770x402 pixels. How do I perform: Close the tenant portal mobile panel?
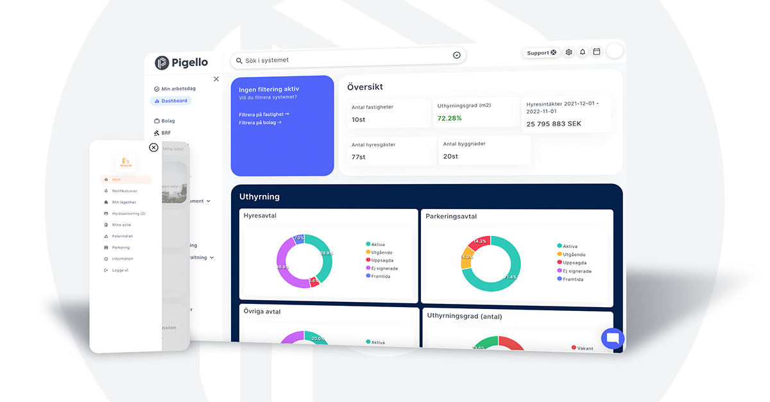point(153,147)
